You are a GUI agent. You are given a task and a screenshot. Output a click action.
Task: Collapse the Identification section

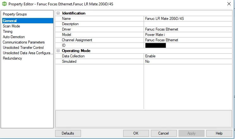[x=58, y=13]
